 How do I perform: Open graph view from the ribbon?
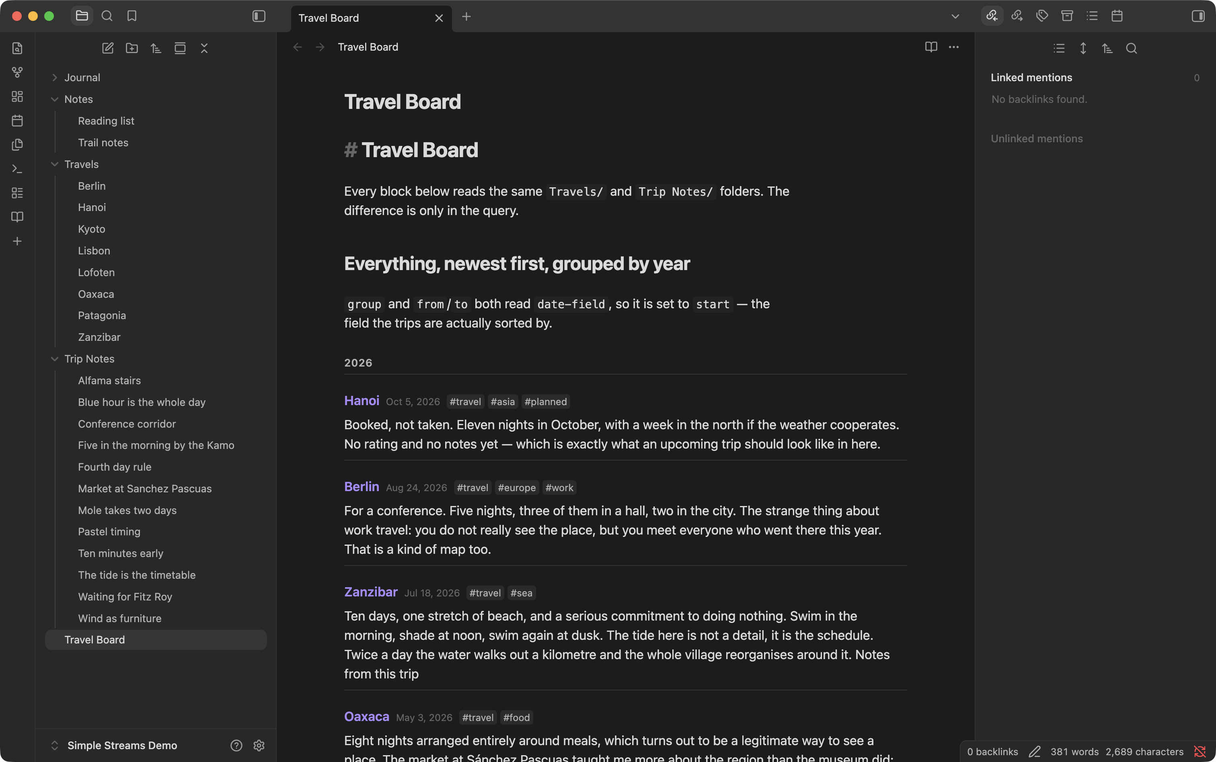coord(17,73)
